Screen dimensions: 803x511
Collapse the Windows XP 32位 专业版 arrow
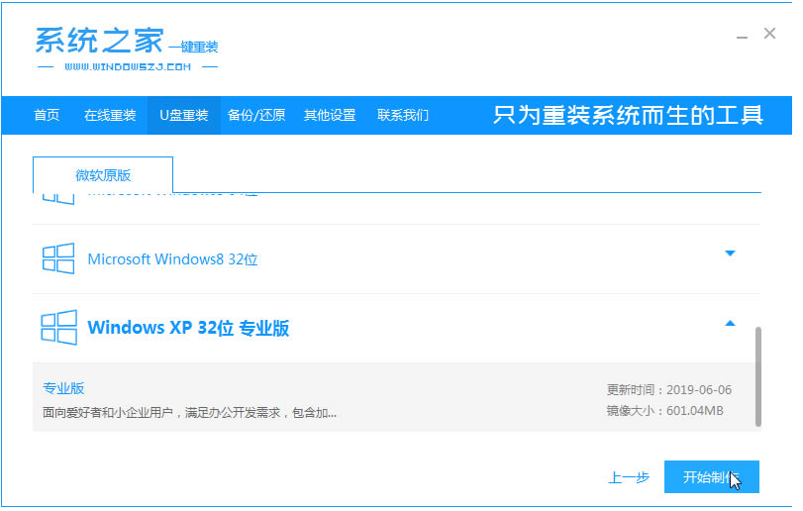pyautogui.click(x=730, y=323)
